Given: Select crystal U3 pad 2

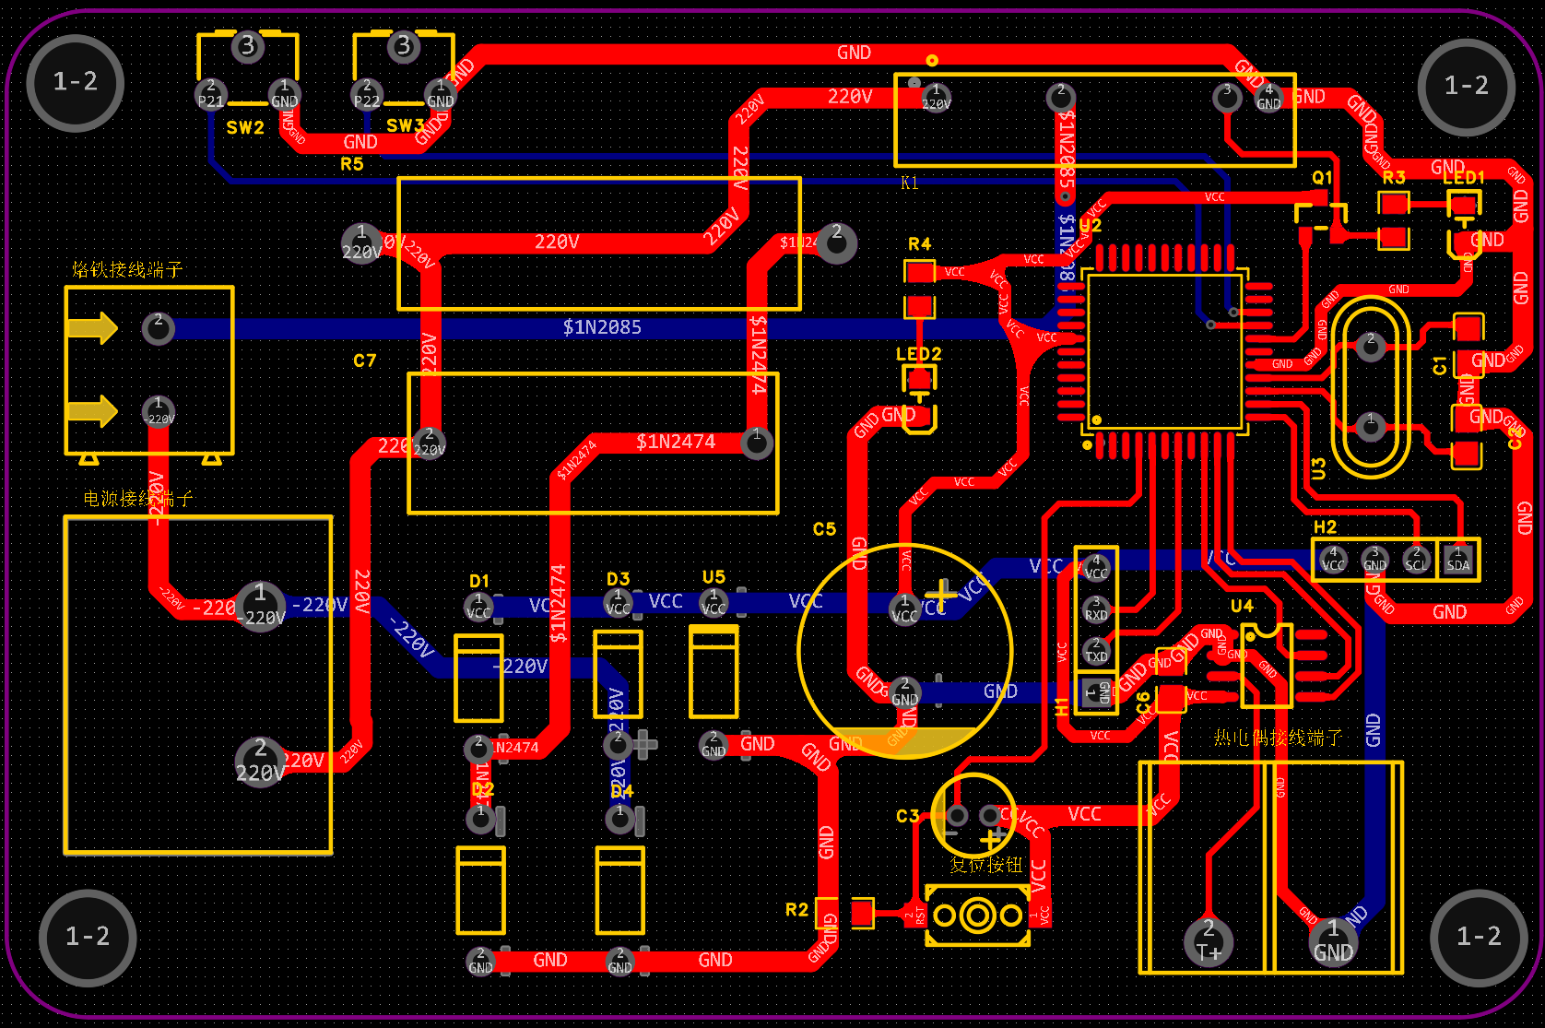Looking at the screenshot, I should [1371, 346].
